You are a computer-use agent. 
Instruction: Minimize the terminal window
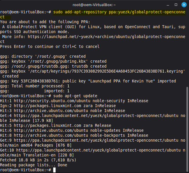[x=168, y=5]
